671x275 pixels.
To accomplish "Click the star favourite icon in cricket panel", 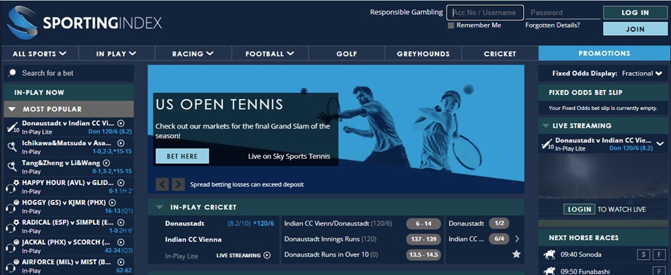I will tap(516, 254).
